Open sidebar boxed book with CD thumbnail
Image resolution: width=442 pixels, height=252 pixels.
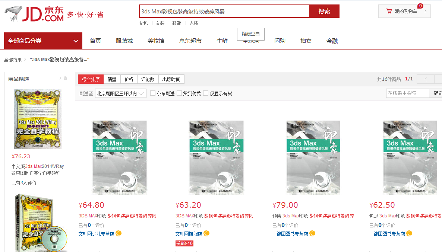pos(41,223)
